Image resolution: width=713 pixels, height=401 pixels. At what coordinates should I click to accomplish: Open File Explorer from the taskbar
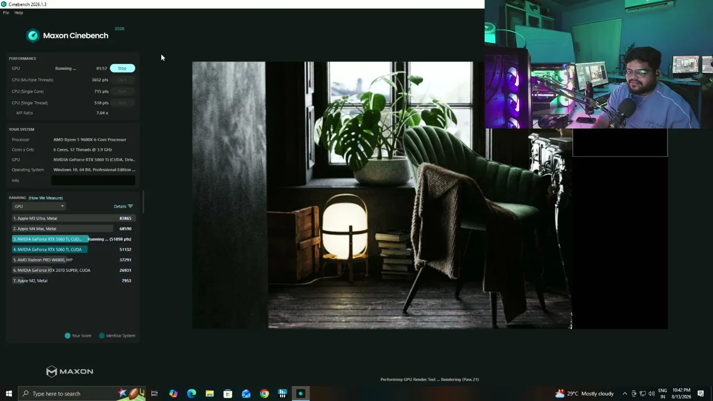click(x=209, y=394)
